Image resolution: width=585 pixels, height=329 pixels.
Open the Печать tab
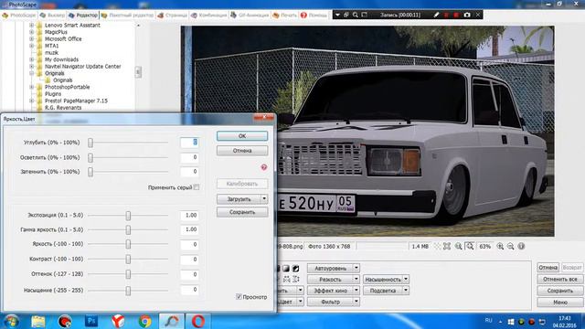(x=284, y=16)
